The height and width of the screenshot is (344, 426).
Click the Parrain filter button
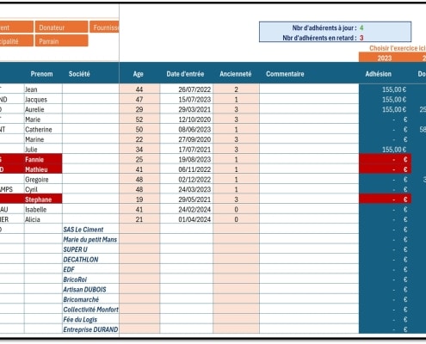point(61,40)
